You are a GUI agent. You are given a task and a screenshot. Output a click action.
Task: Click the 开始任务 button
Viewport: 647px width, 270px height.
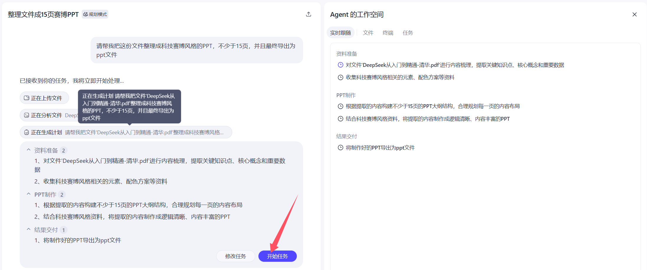[277, 256]
